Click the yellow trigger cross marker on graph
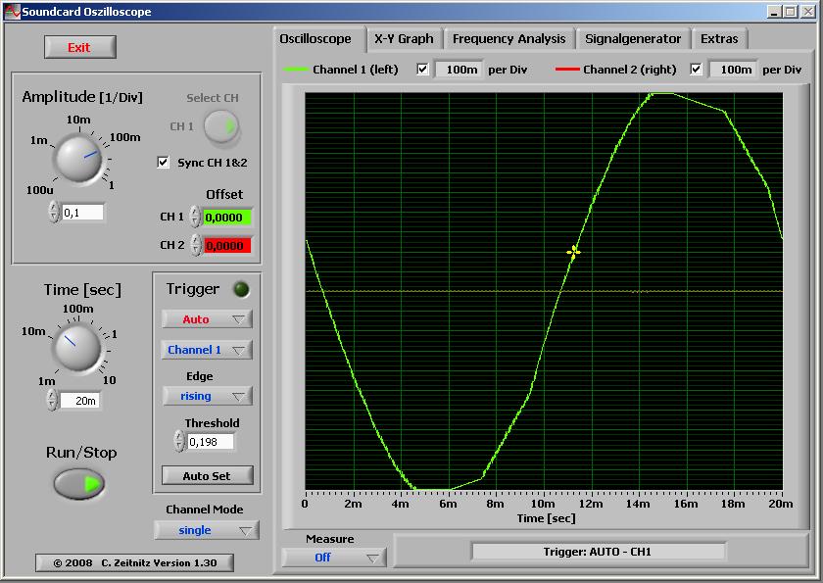Image resolution: width=823 pixels, height=583 pixels. point(573,252)
